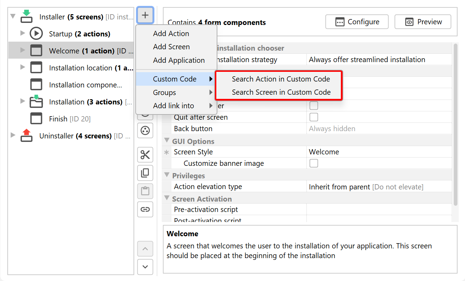Click the scissors Cut icon

[145, 155]
